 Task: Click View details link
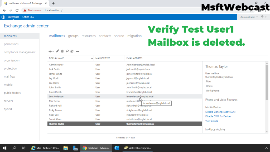pyautogui.click(x=211, y=121)
